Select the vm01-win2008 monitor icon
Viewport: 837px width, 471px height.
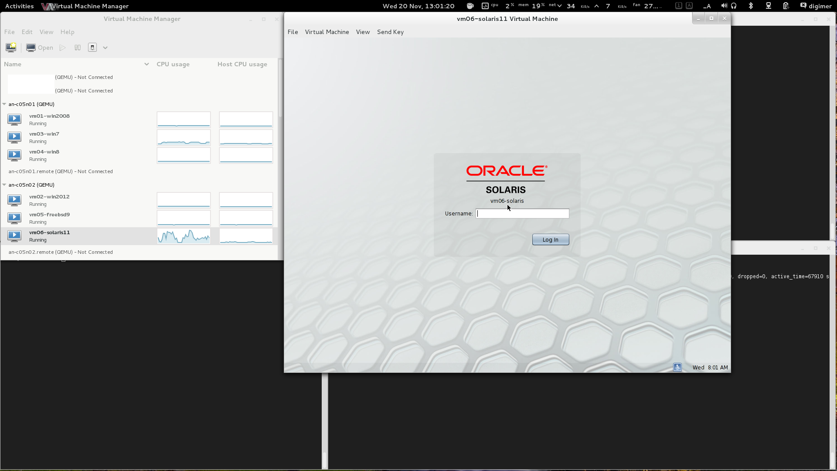(x=14, y=119)
